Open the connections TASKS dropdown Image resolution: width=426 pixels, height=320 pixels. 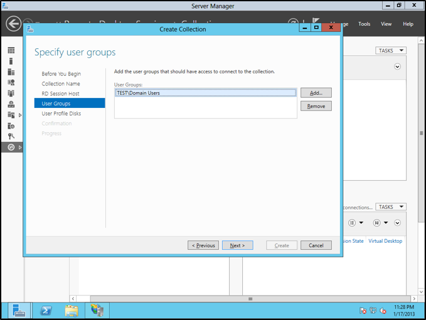391,207
